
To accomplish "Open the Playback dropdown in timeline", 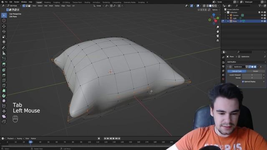I will pos(11,139).
